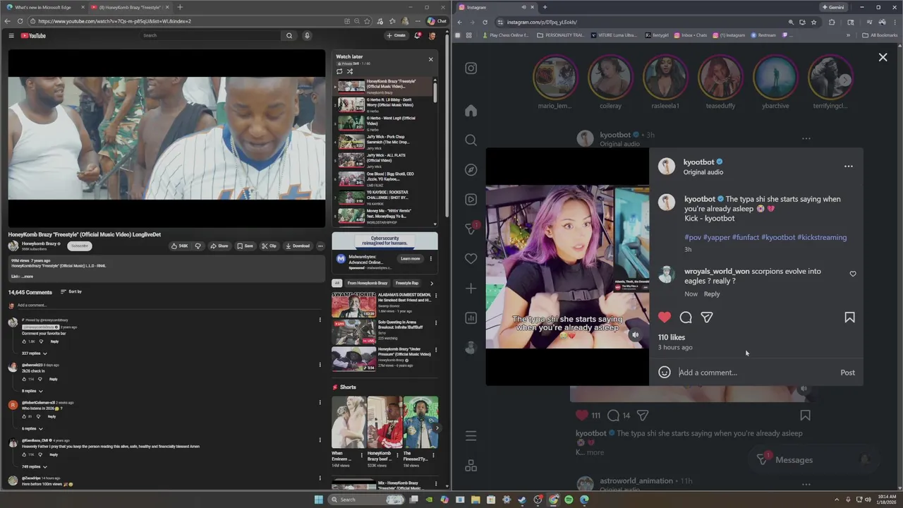The height and width of the screenshot is (508, 903).
Task: Open G Herbo Went Legit playlist item
Action: 384,123
